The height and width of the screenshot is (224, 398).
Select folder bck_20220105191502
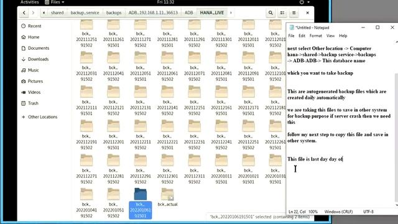pos(113,203)
